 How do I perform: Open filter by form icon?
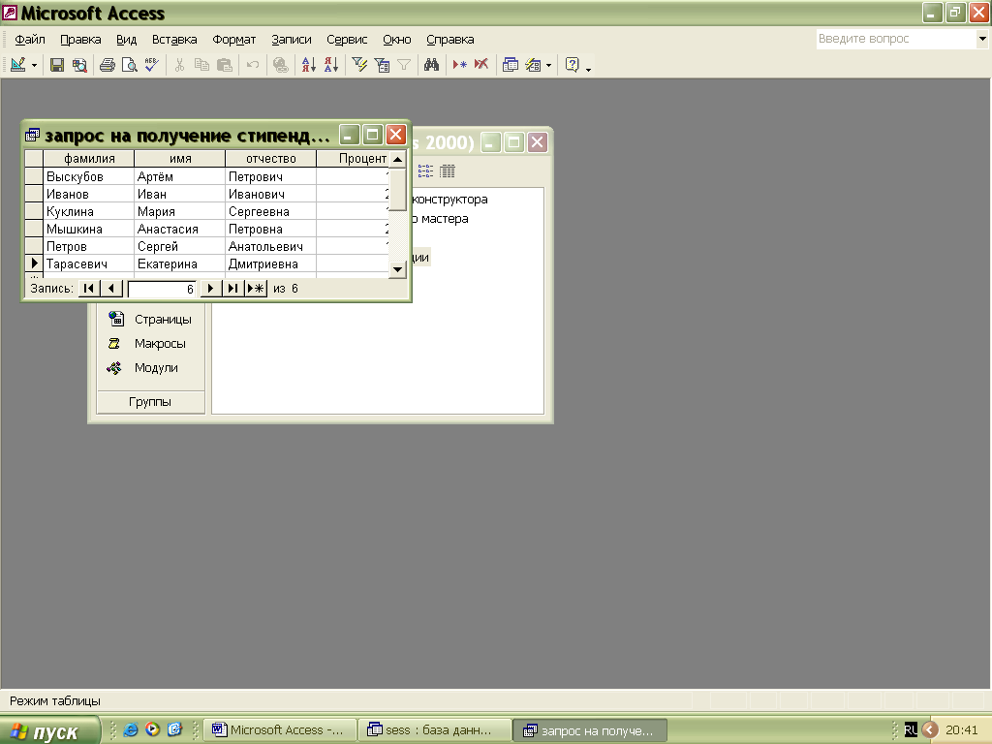click(382, 65)
